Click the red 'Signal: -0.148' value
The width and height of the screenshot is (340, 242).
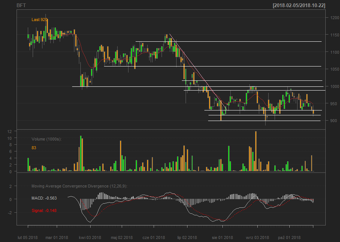(x=44, y=210)
